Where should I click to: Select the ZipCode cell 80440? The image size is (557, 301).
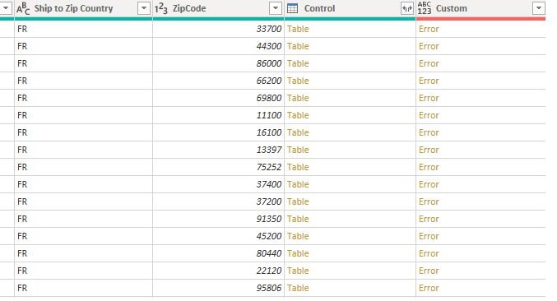219,254
